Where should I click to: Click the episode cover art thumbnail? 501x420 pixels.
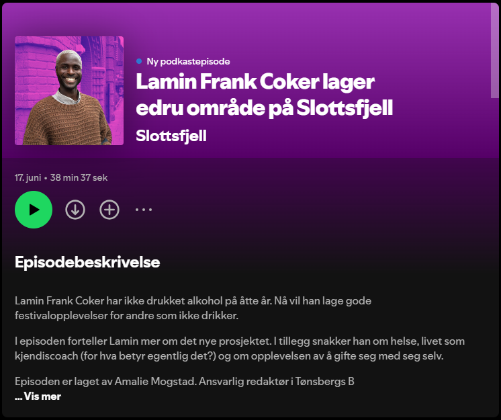[69, 91]
